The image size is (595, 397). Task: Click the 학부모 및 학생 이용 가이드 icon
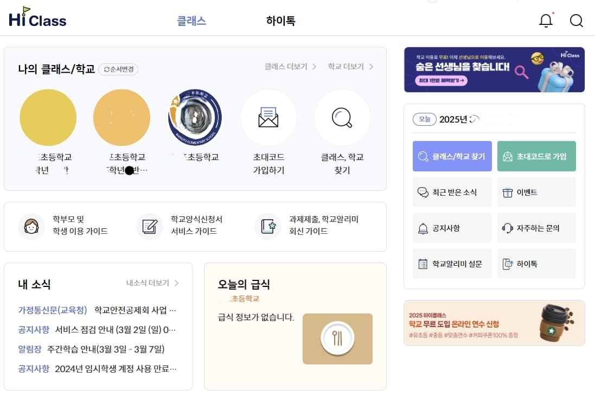(31, 227)
